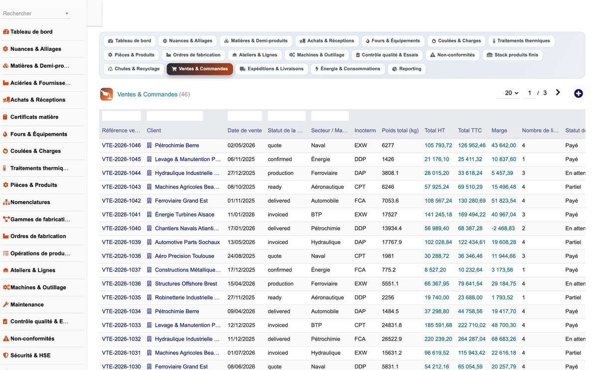This screenshot has width=598, height=370.
Task: Click the Non-conformités warning icon in sidebar
Action: click(x=6, y=339)
